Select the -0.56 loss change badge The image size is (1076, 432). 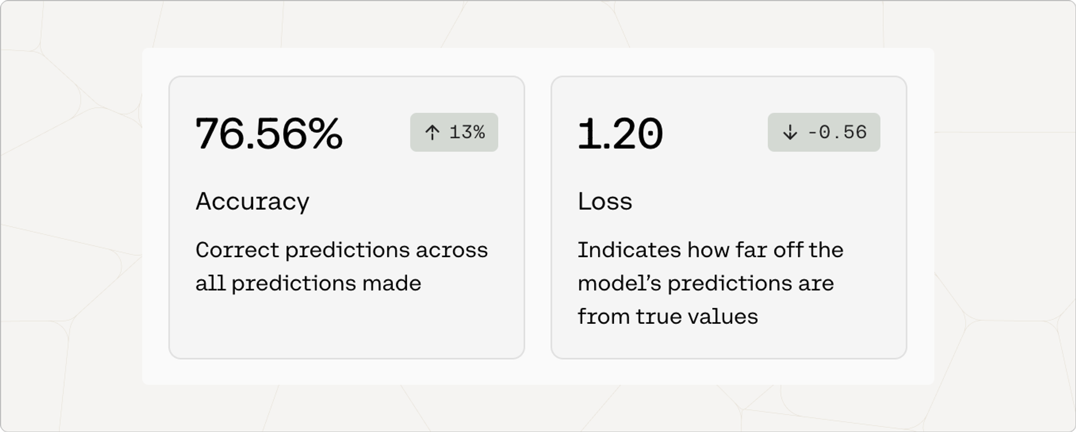[x=824, y=132]
